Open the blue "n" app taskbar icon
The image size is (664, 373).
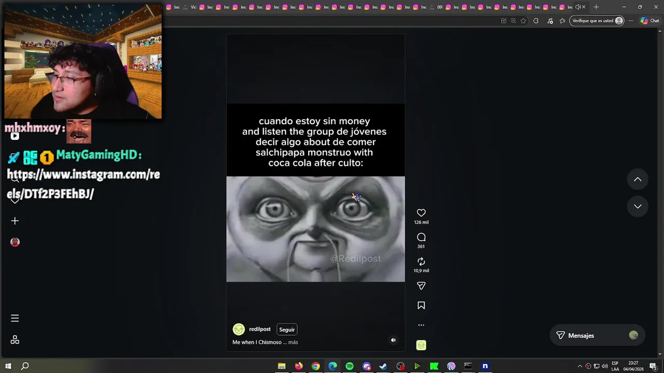(x=485, y=366)
